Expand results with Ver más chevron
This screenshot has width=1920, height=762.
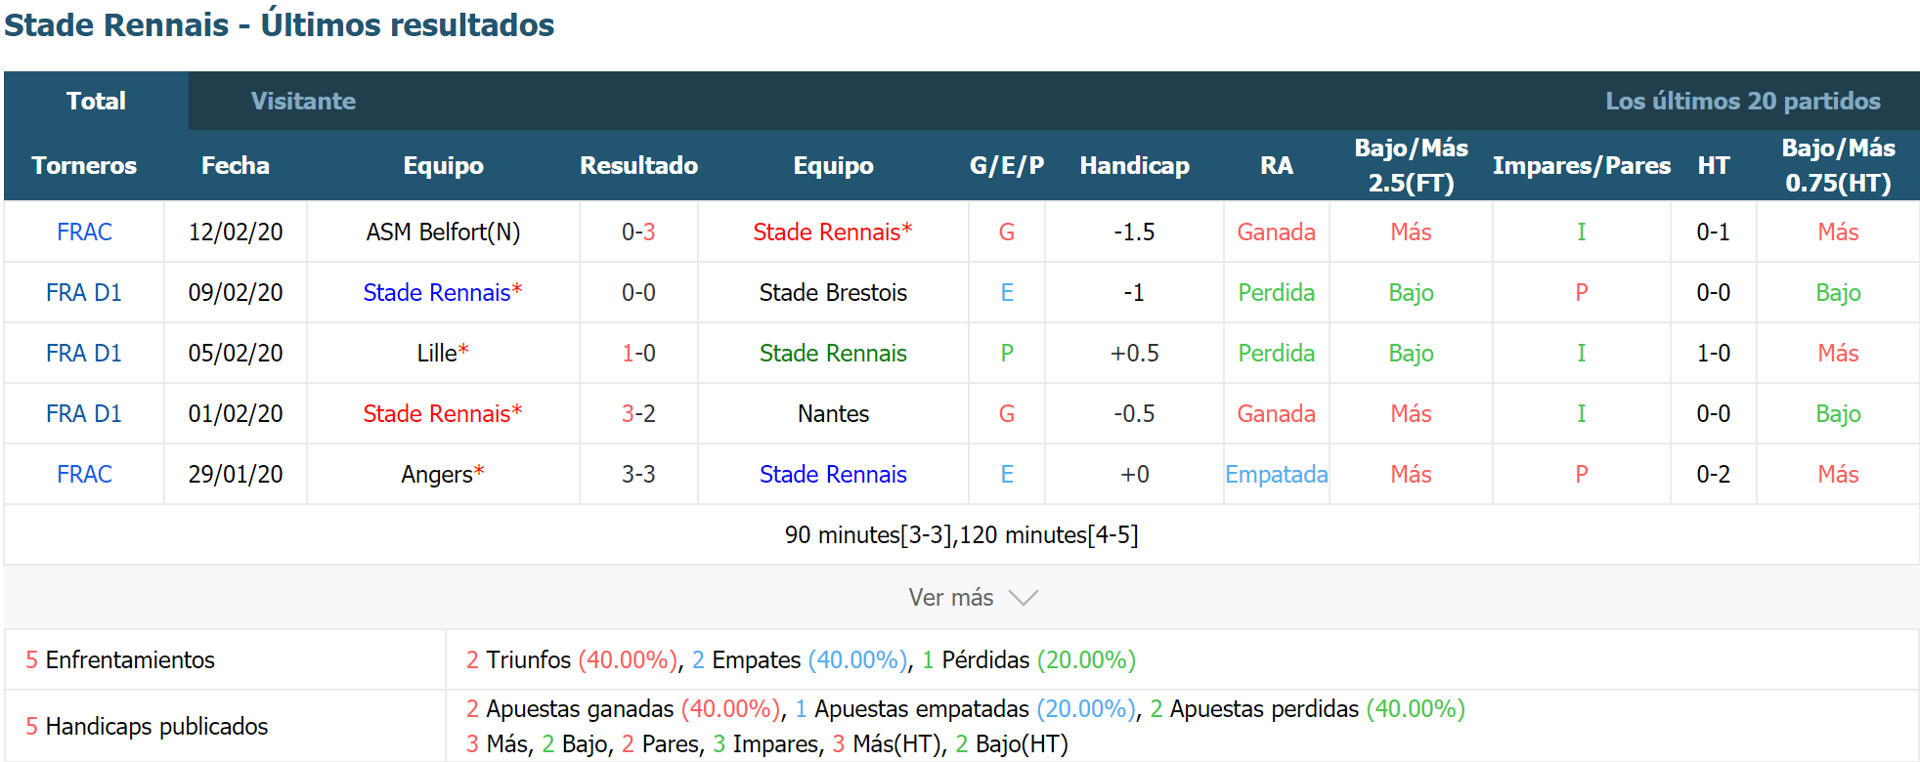(973, 597)
